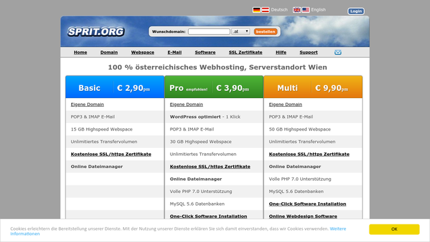Click the Login button
This screenshot has height=242, width=430.
[356, 11]
